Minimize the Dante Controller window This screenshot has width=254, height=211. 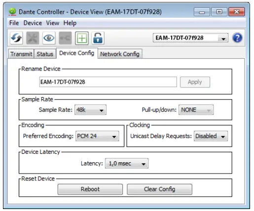(202, 12)
